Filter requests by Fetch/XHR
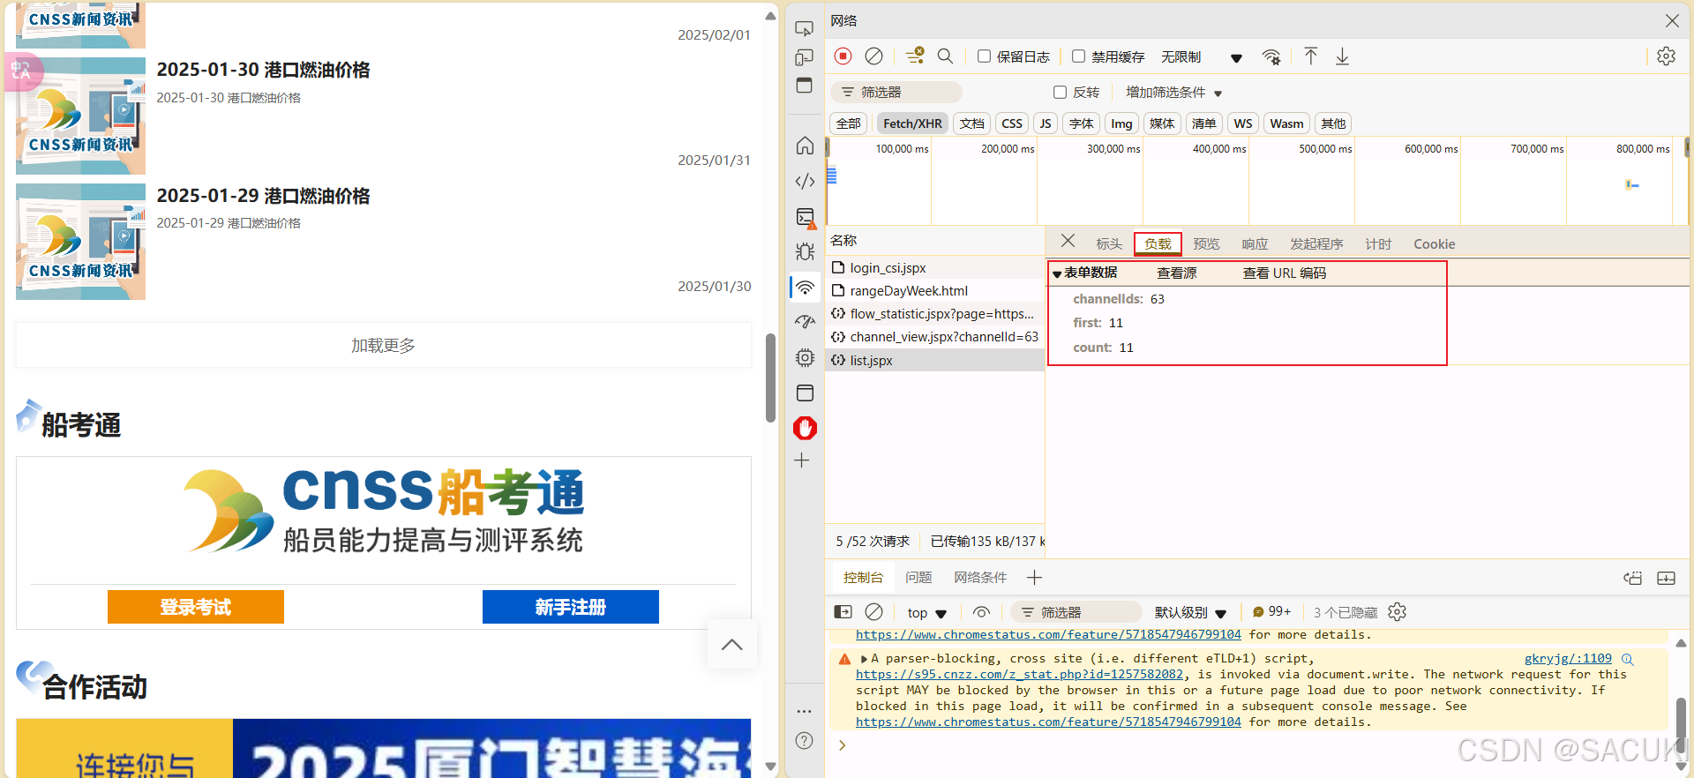 [912, 123]
